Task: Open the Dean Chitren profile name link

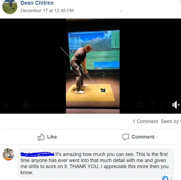Action: (x=37, y=3)
